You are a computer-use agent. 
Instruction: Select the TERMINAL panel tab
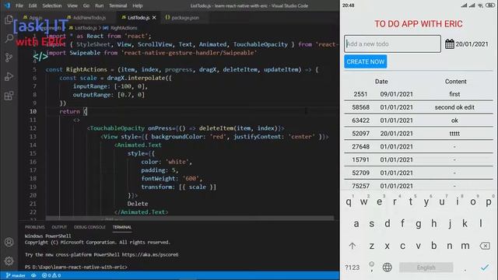(x=122, y=227)
